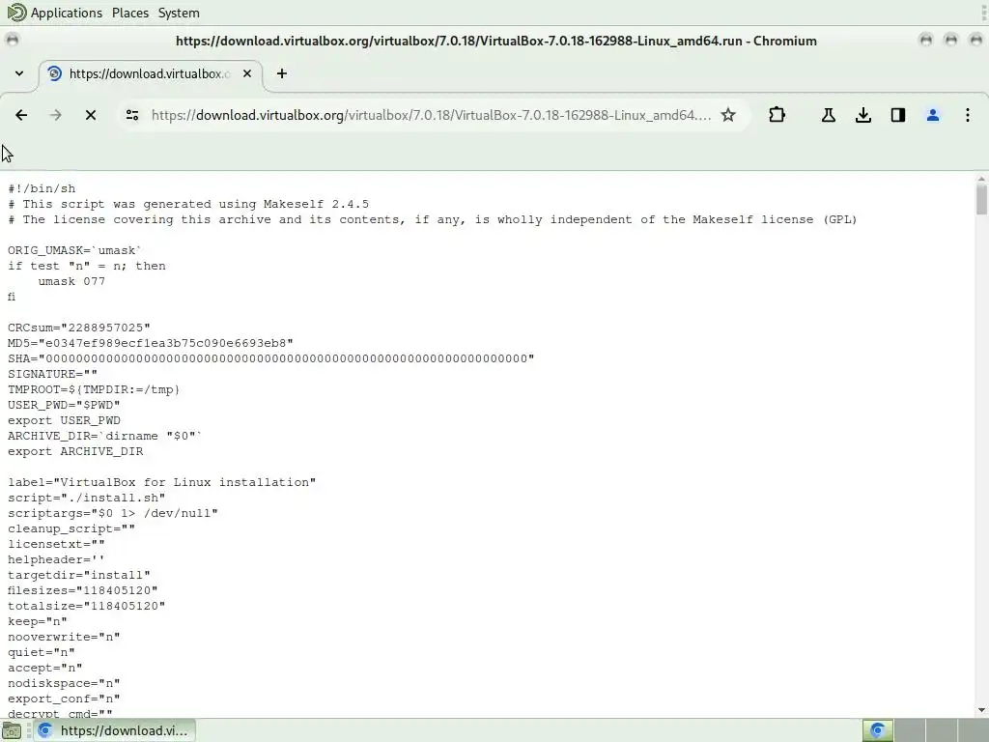This screenshot has height=742, width=989.
Task: Select the download.virtualbox.org tab
Action: (x=151, y=73)
